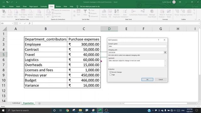The image size is (201, 113).
Task: Enable the Hide protection checkbox
Action: click(111, 75)
